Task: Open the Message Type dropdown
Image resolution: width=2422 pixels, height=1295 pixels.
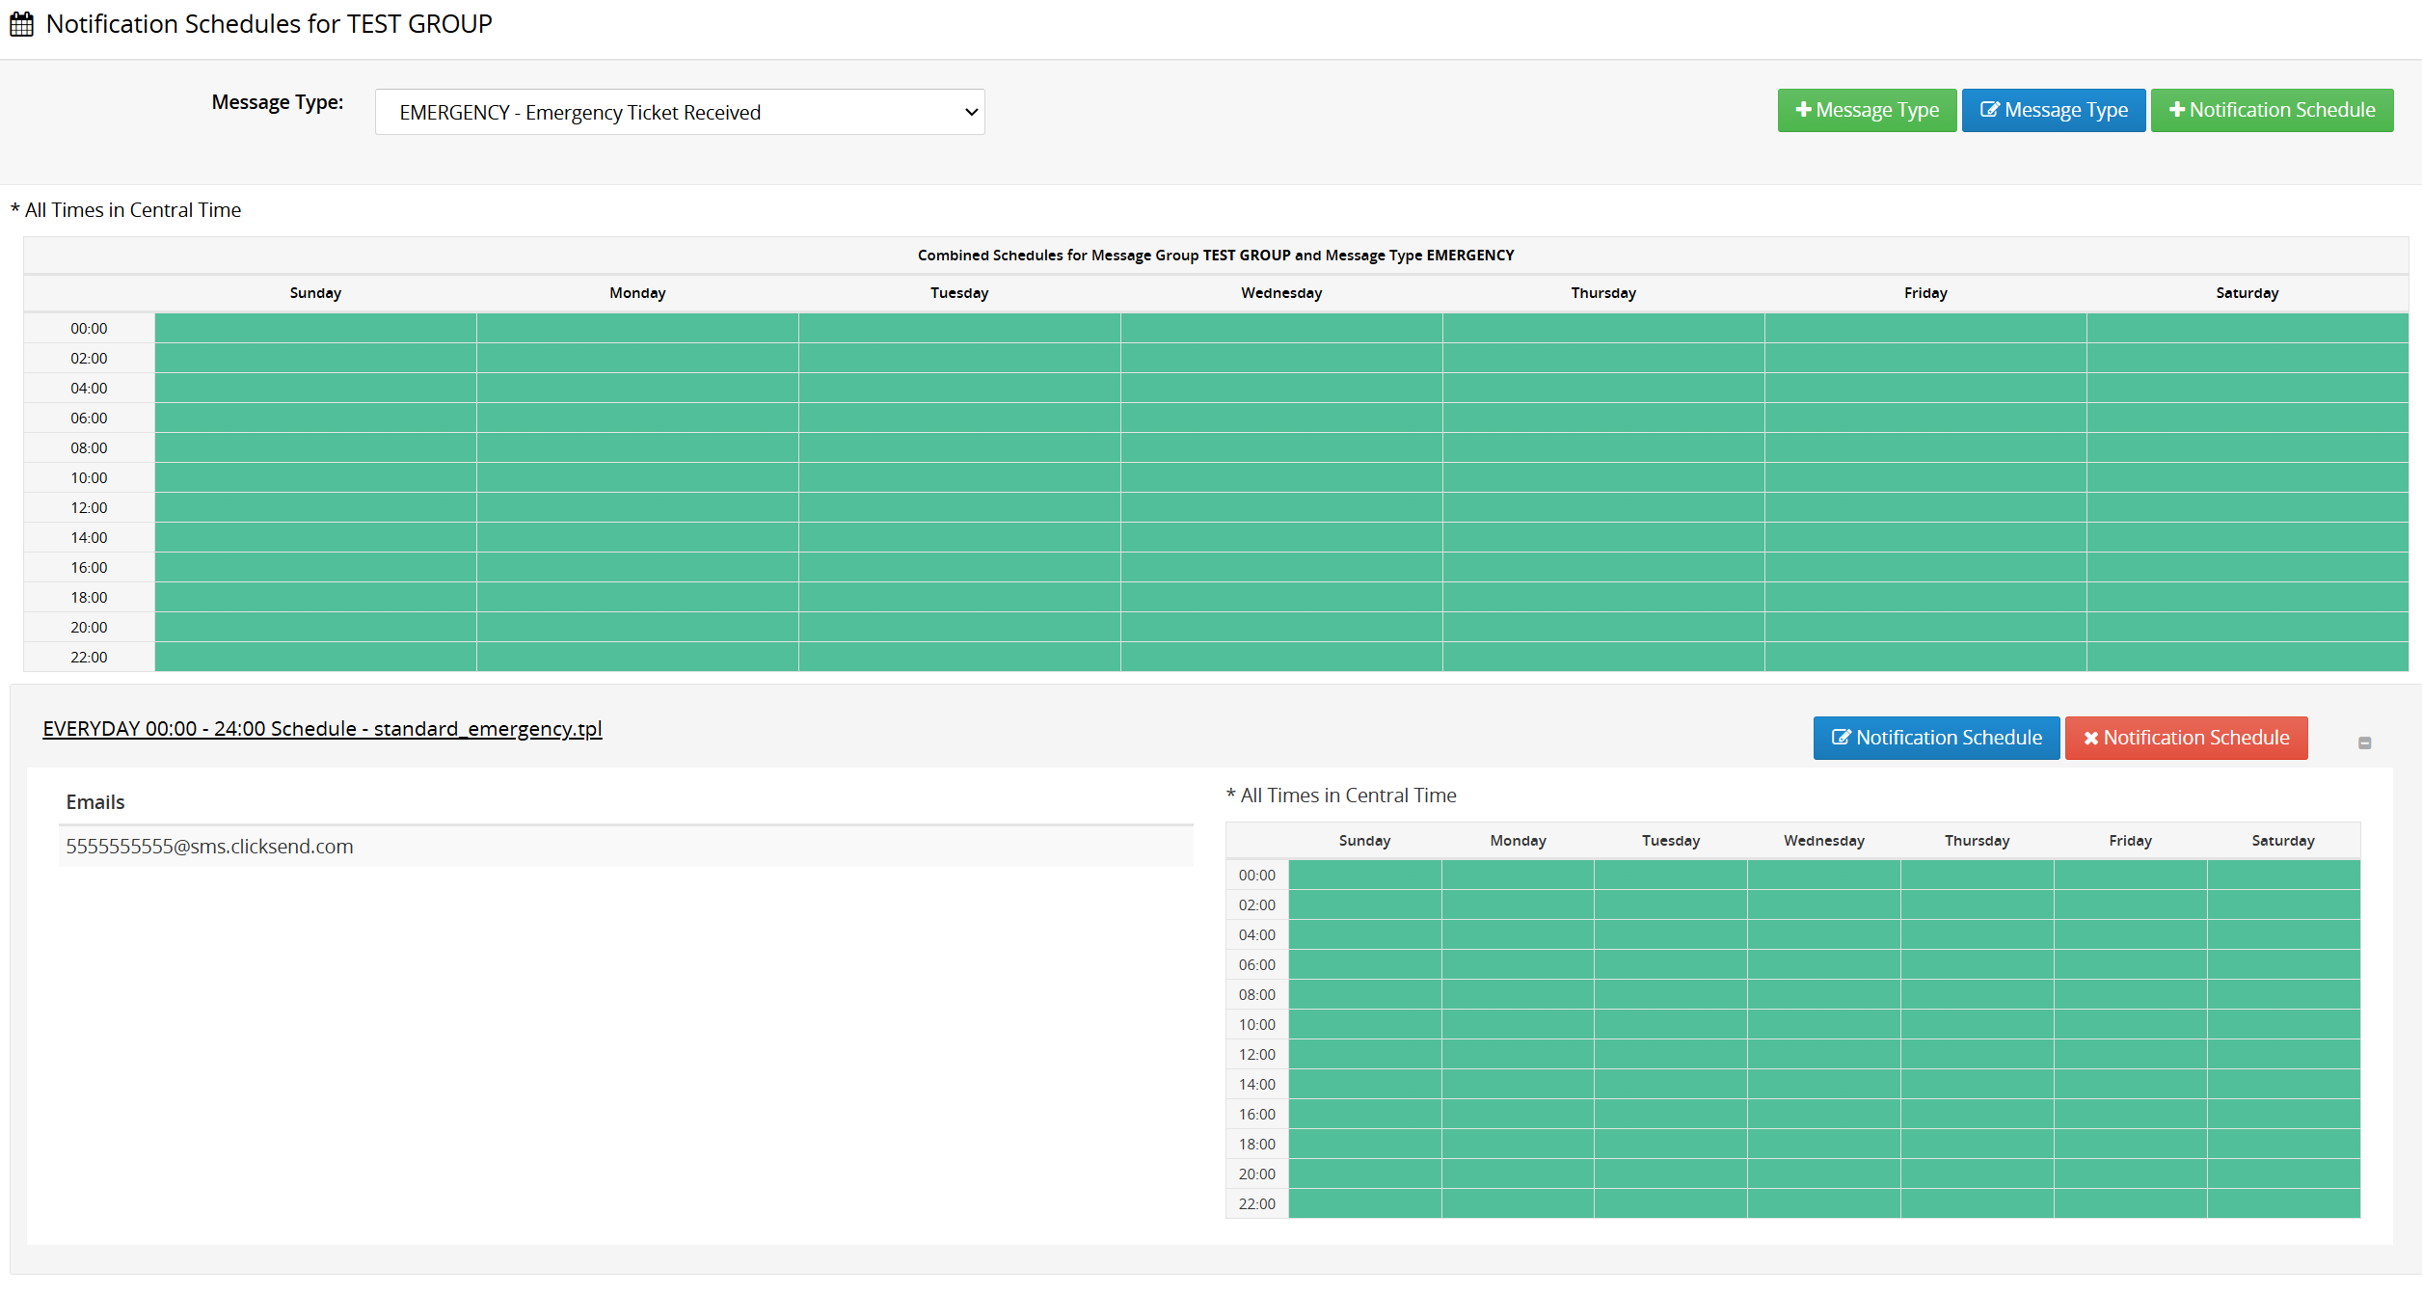Action: pos(680,112)
